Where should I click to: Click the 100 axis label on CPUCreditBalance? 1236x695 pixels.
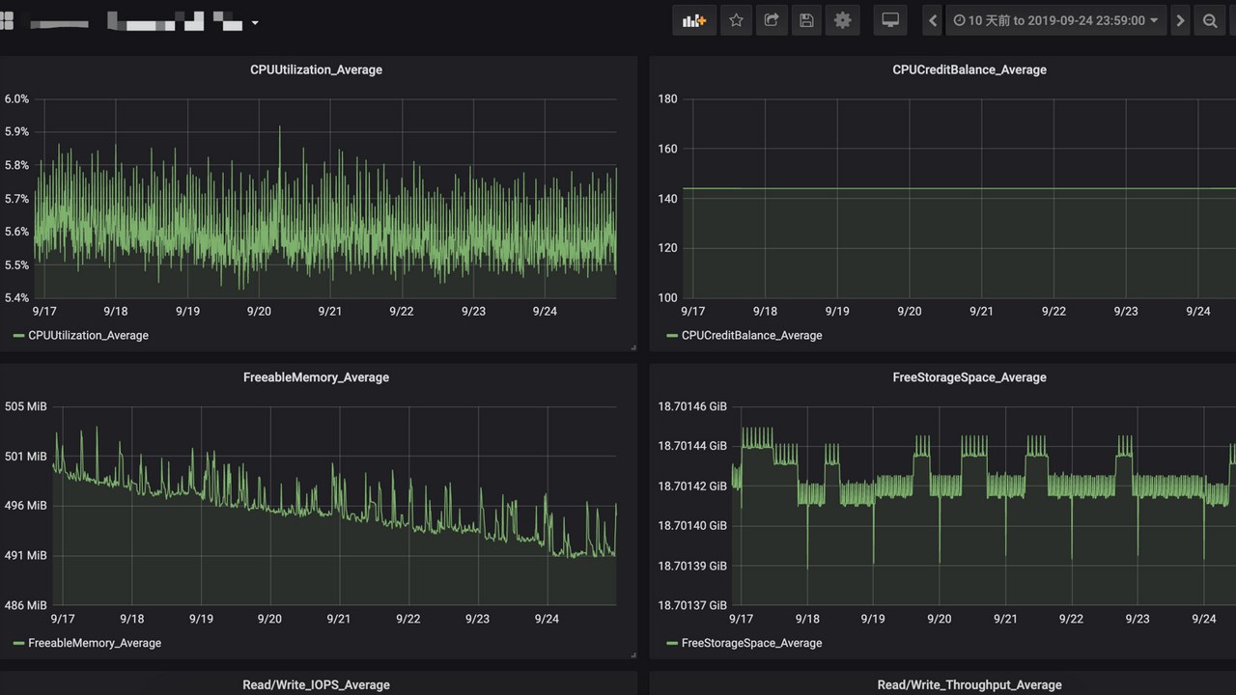(667, 297)
